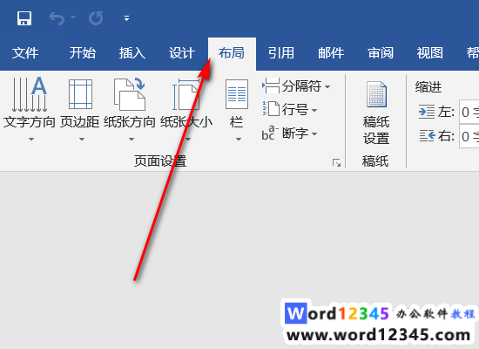479x349 pixels.
Task: Launch 页面设置 dialog via corner launcher
Action: point(336,162)
